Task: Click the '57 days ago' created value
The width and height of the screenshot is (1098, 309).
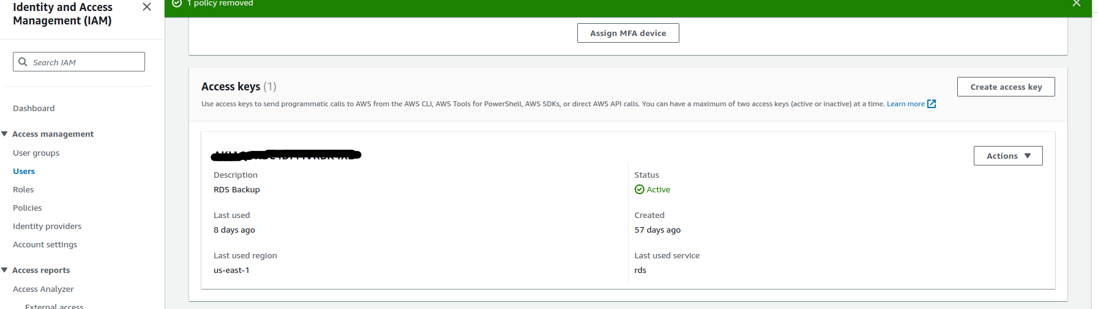Action: coord(657,230)
